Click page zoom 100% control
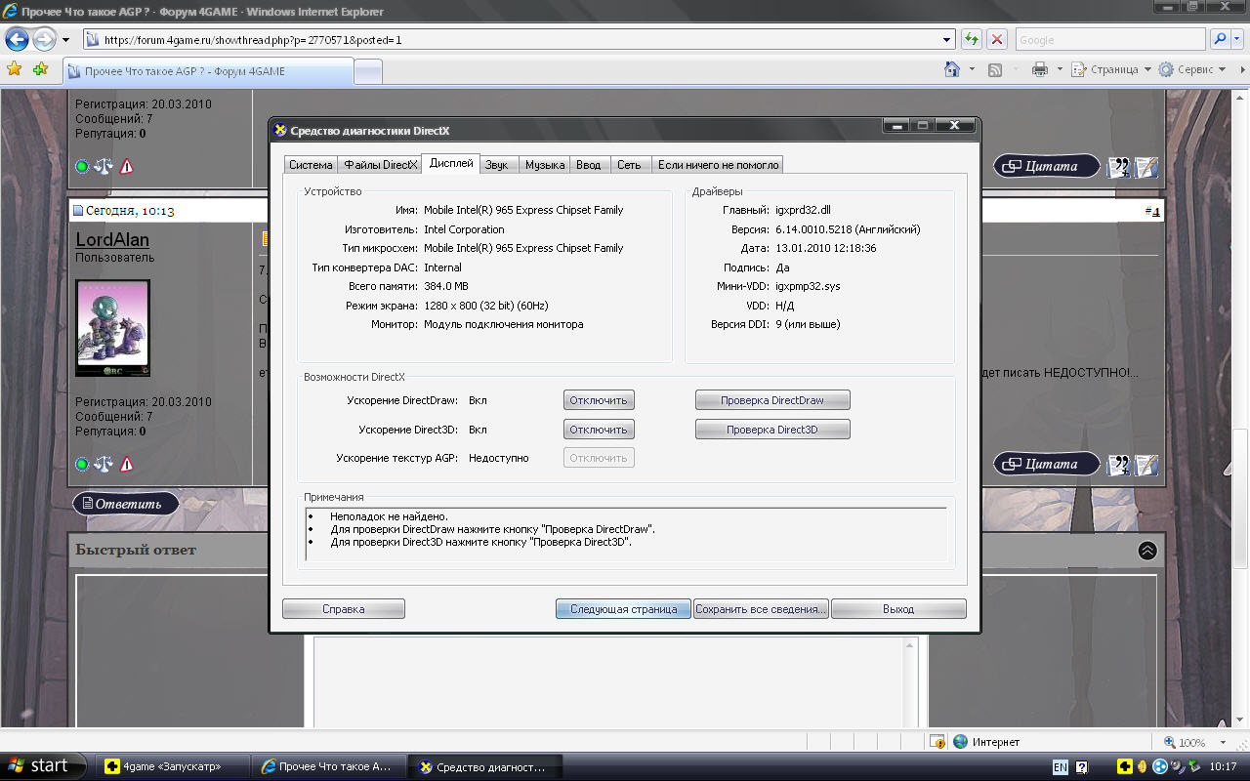 (1187, 742)
